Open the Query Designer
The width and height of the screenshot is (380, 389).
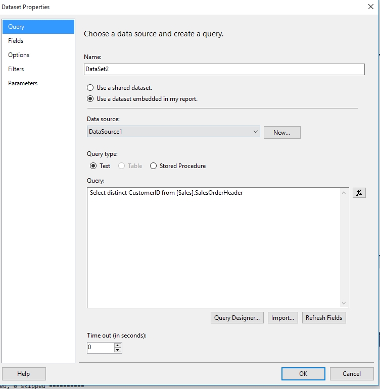(x=237, y=318)
